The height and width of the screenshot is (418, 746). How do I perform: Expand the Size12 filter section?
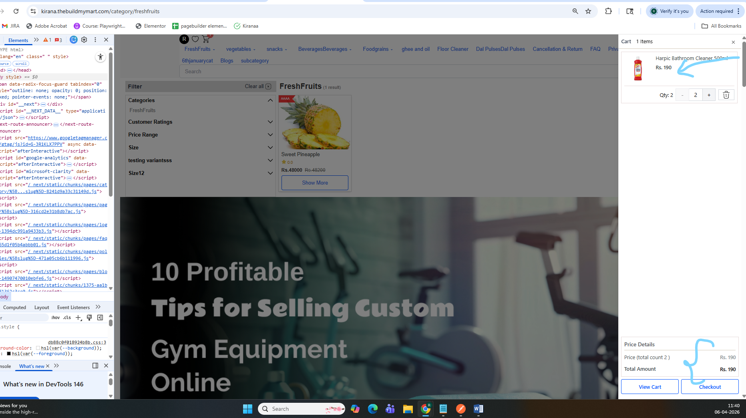coord(270,173)
